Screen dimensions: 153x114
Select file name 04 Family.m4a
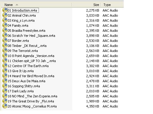pyautogui.click(x=18, y=26)
